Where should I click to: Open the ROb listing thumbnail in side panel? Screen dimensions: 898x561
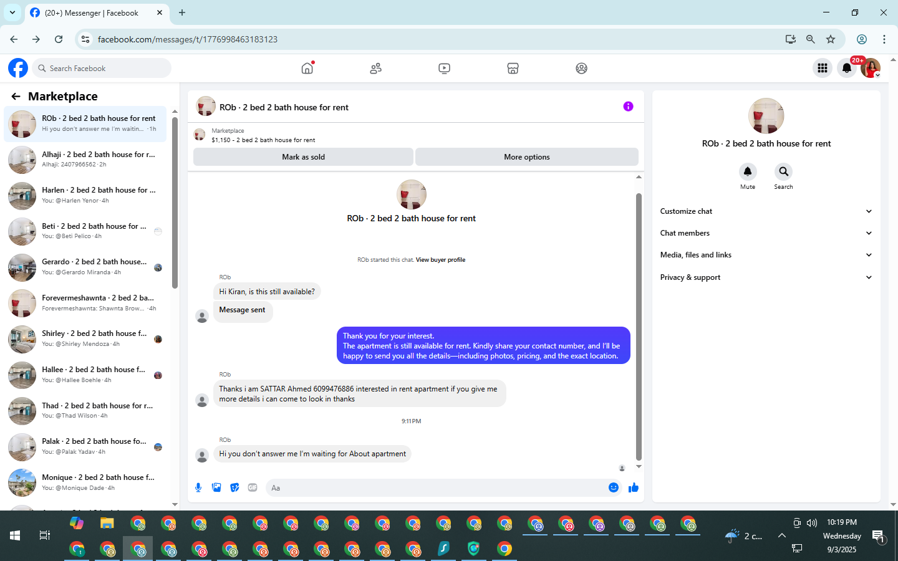pos(766,116)
